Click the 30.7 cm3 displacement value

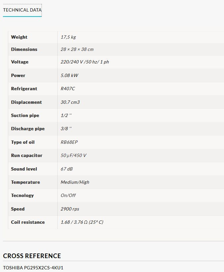click(x=70, y=102)
